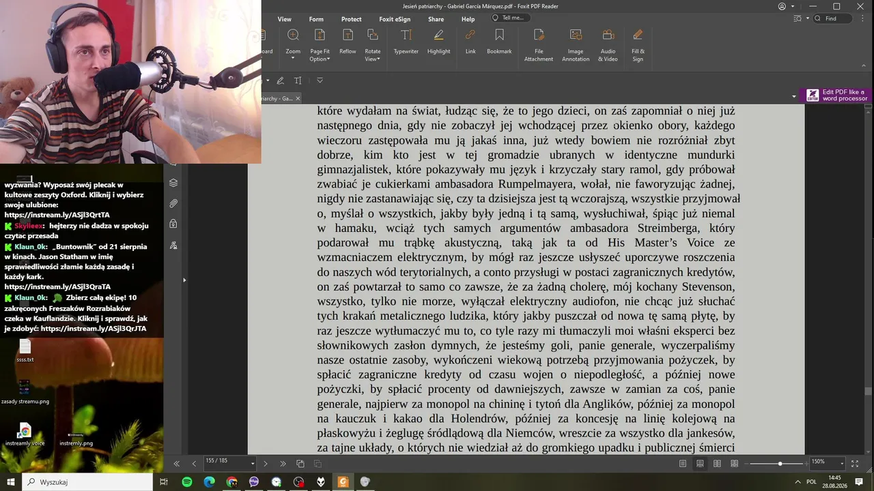
Task: Open the Protect ribbon tab
Action: (x=351, y=19)
